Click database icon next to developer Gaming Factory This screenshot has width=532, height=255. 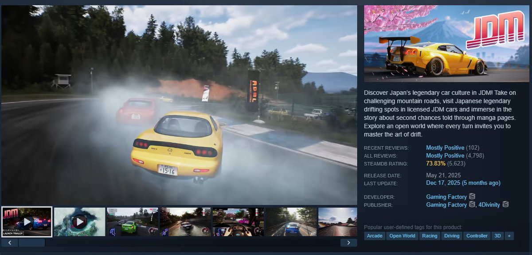coord(472,196)
